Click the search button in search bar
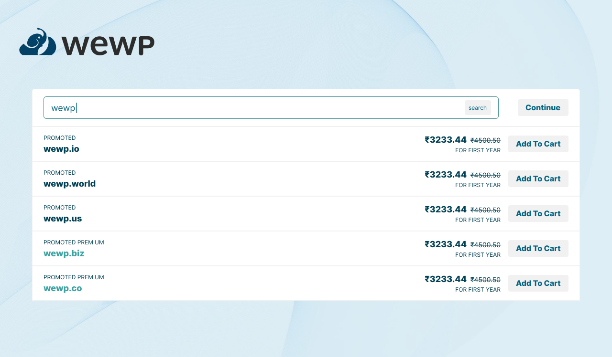 click(477, 107)
